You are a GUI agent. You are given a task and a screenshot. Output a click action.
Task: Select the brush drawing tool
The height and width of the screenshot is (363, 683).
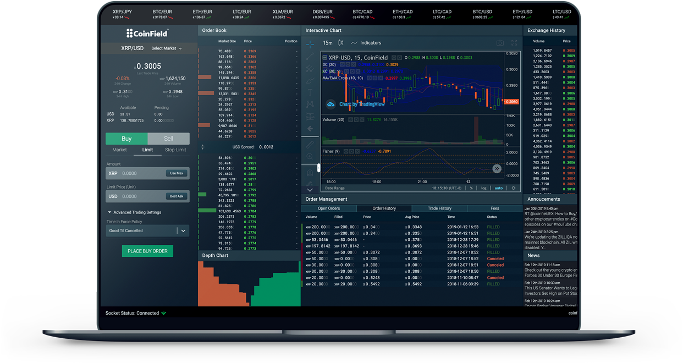pyautogui.click(x=310, y=80)
